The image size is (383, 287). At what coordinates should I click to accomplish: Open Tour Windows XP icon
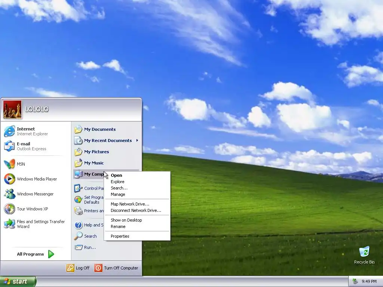(9, 209)
